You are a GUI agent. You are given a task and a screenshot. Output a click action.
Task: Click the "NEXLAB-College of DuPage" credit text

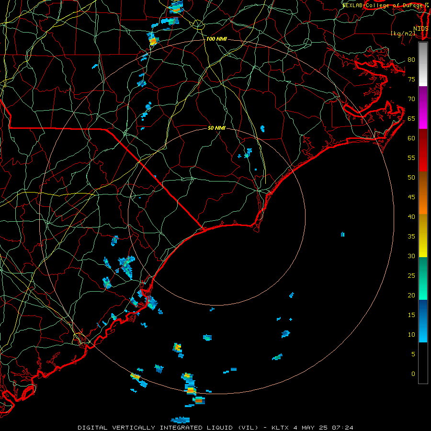pyautogui.click(x=383, y=5)
